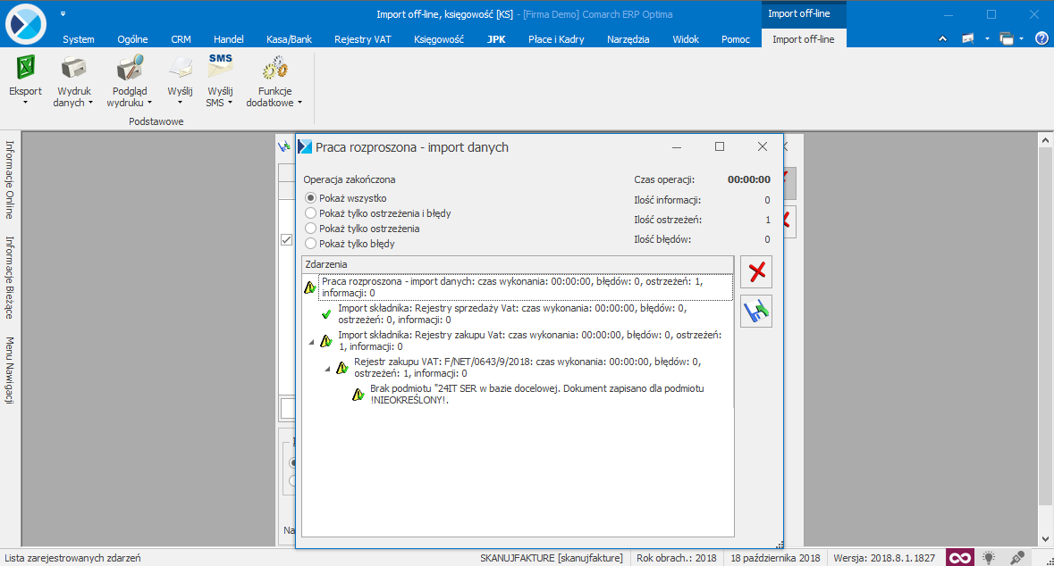
Task: Click the Wyślij SMS icon
Action: point(220,66)
